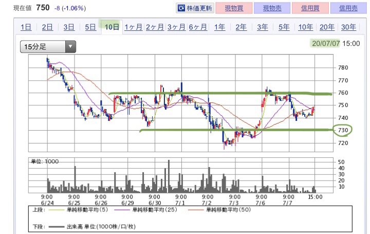Click the 730 price axis label
The height and width of the screenshot is (234, 370).
[343, 130]
